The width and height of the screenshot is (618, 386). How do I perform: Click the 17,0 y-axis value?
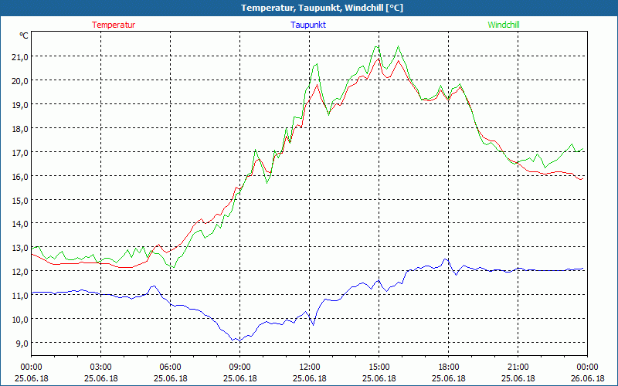20,152
